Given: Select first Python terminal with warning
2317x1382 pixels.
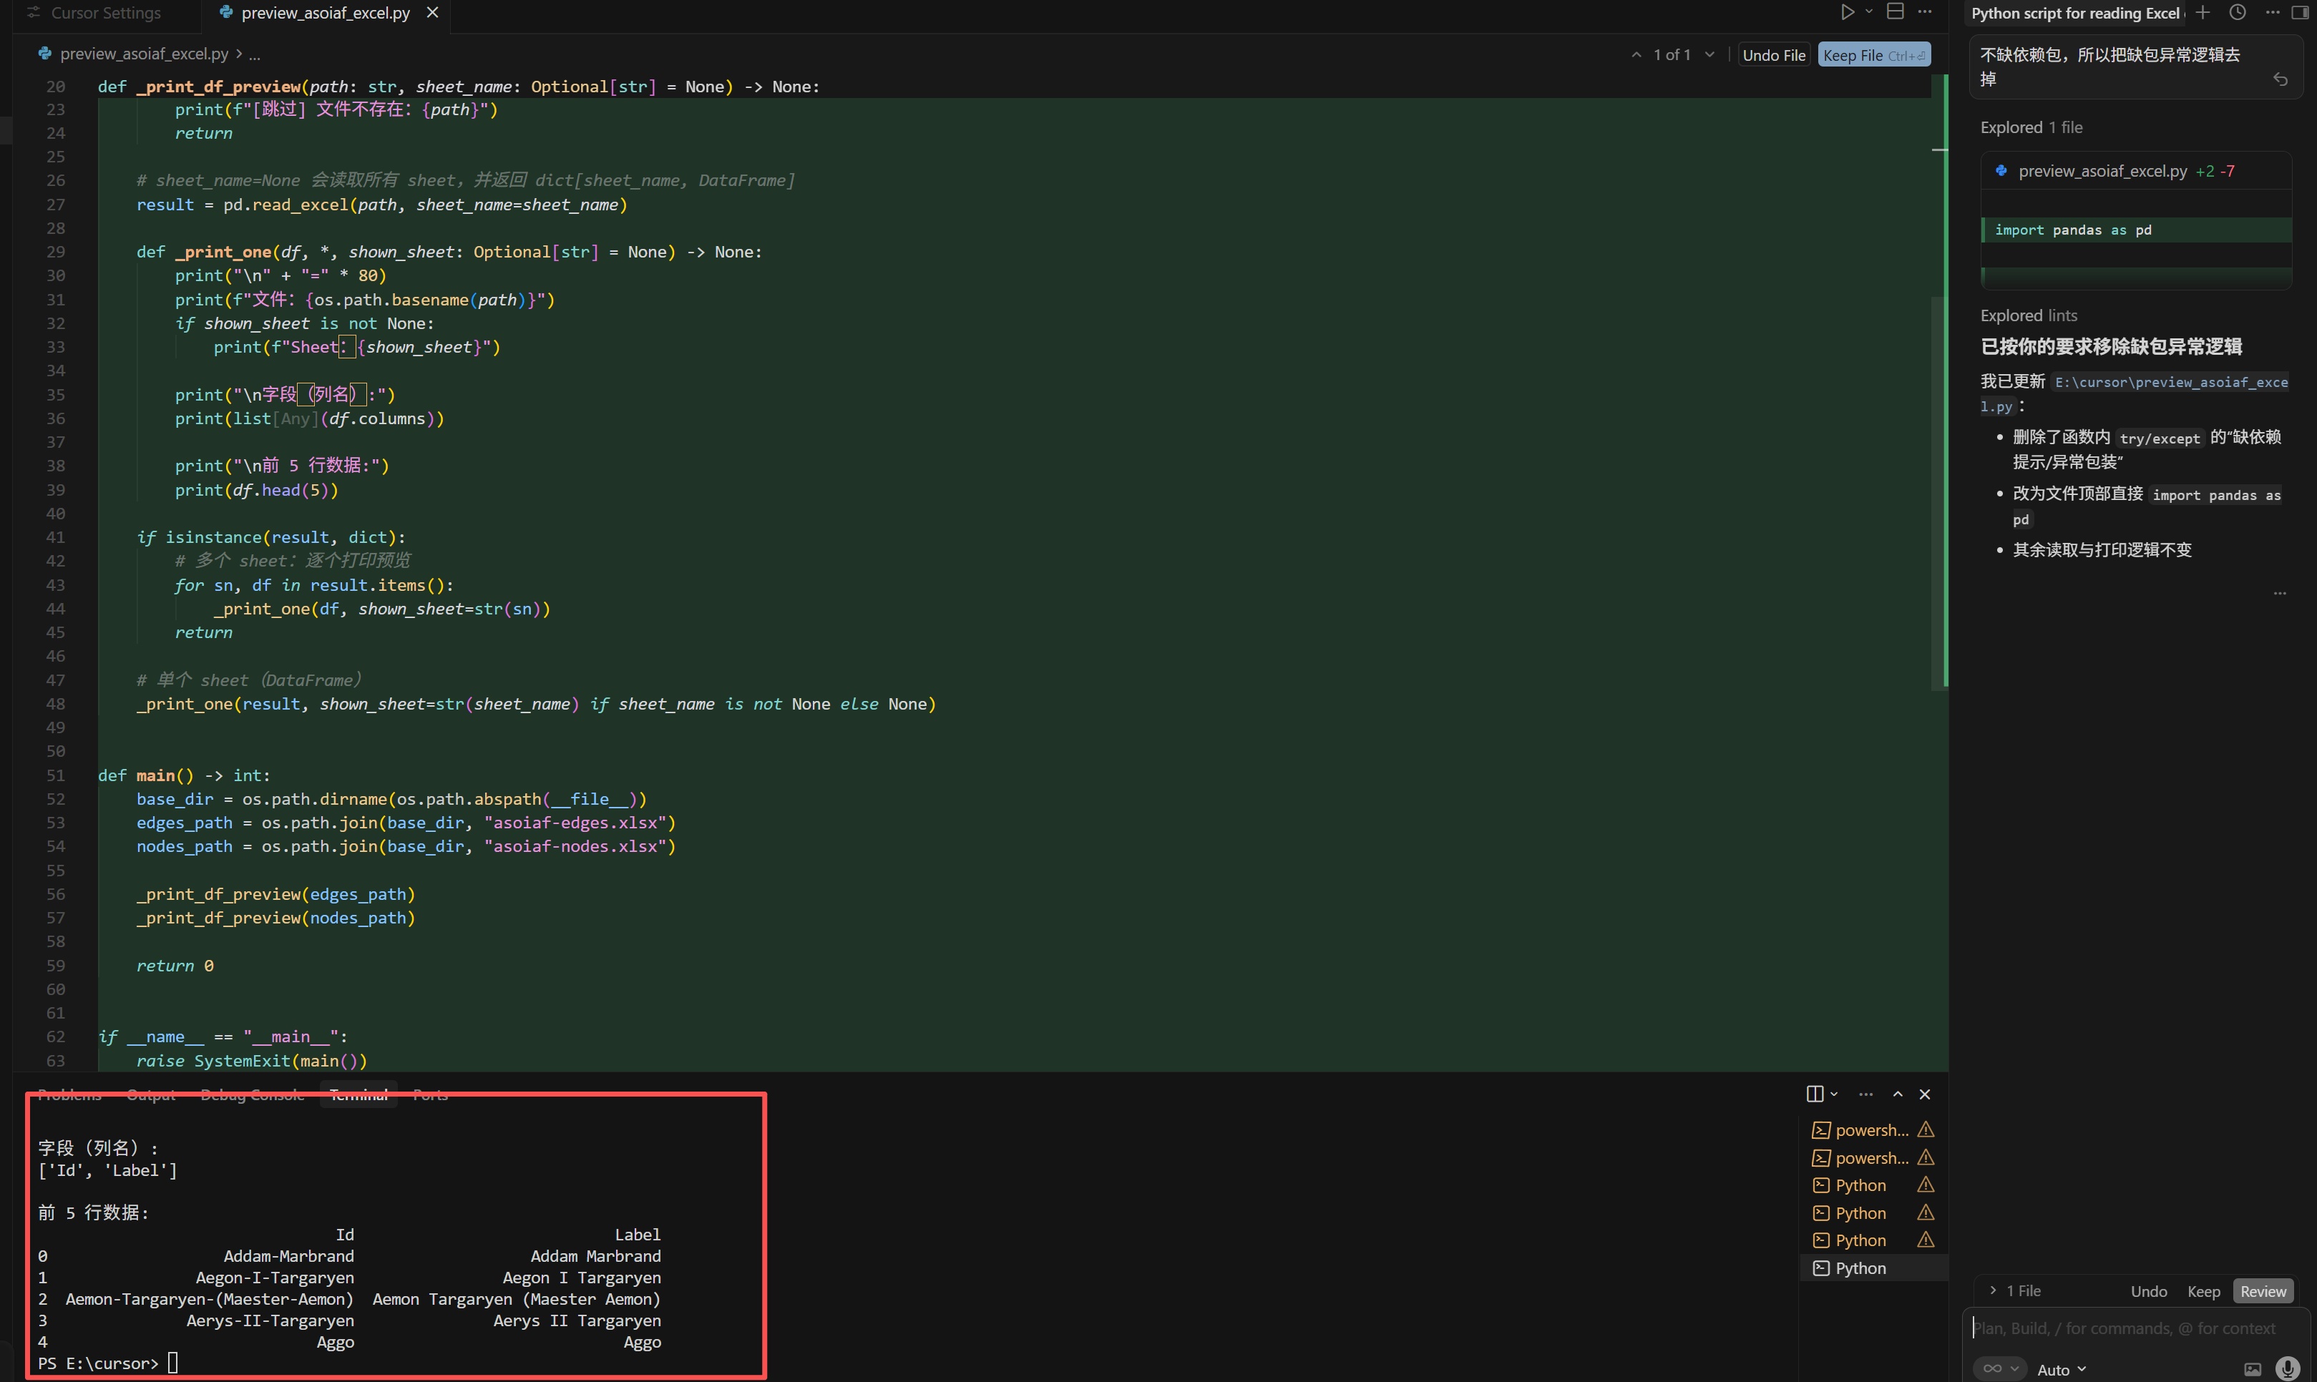Looking at the screenshot, I should tap(1873, 1185).
